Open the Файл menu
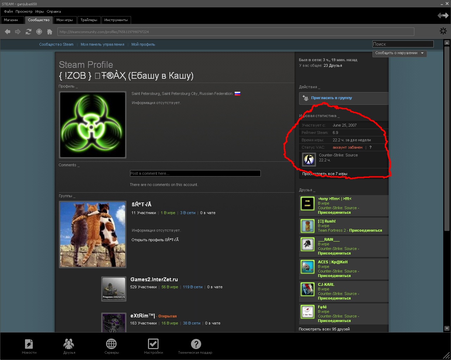The width and height of the screenshot is (451, 360). [x=8, y=12]
